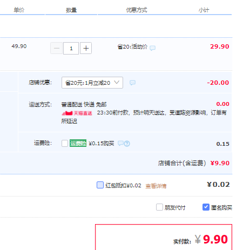Click the 实付款 ¥9.90 total box

(164, 237)
